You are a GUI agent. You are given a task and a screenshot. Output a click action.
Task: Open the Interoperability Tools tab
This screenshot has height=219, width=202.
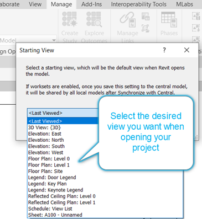[139, 4]
